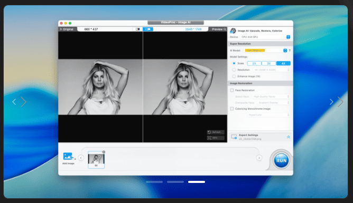Select the Resolution radio button
Screen dimensions: 353x203
[234, 70]
